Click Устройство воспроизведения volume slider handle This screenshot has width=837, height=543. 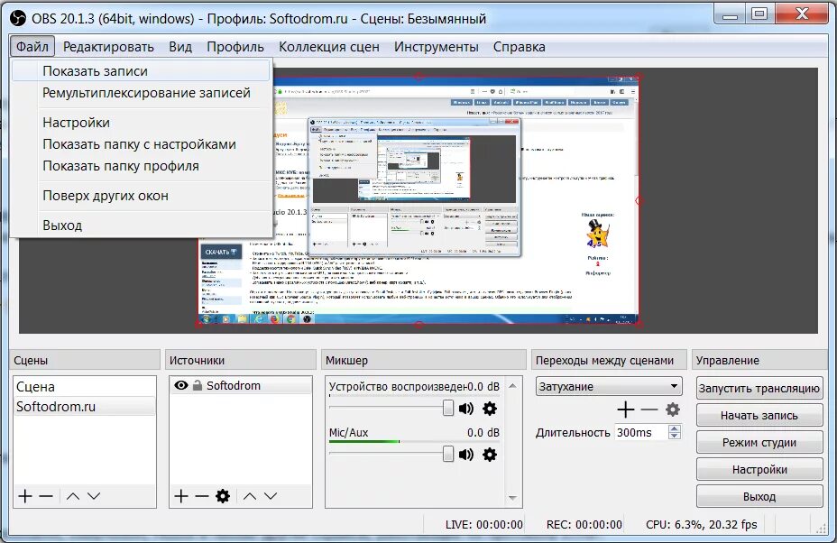[x=448, y=408]
